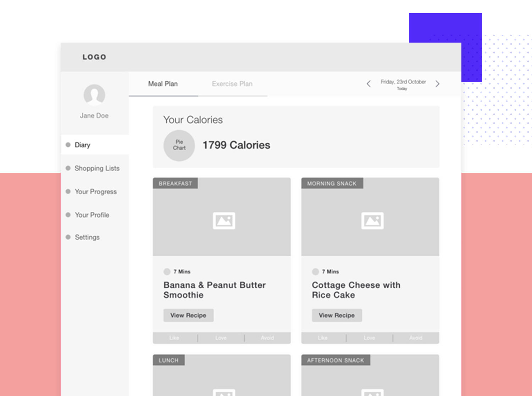This screenshot has width=532, height=396.
Task: Switch to the Meal Plan tab
Action: click(163, 84)
